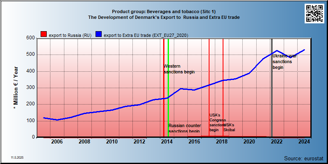Screen dimensions: 328x164
Task: Click the QR code image
Action: tap(314, 14)
